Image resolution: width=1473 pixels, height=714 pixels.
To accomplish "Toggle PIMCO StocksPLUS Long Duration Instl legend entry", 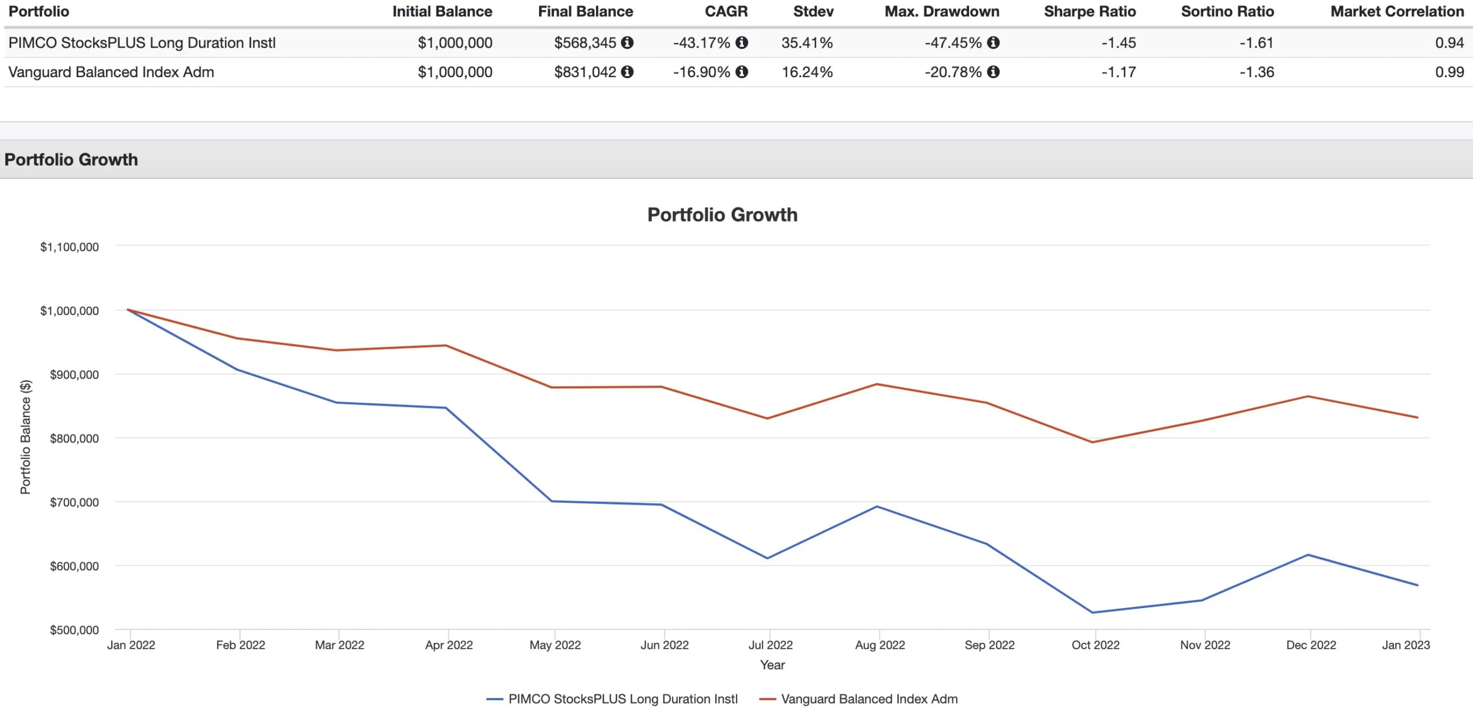I will (x=612, y=699).
